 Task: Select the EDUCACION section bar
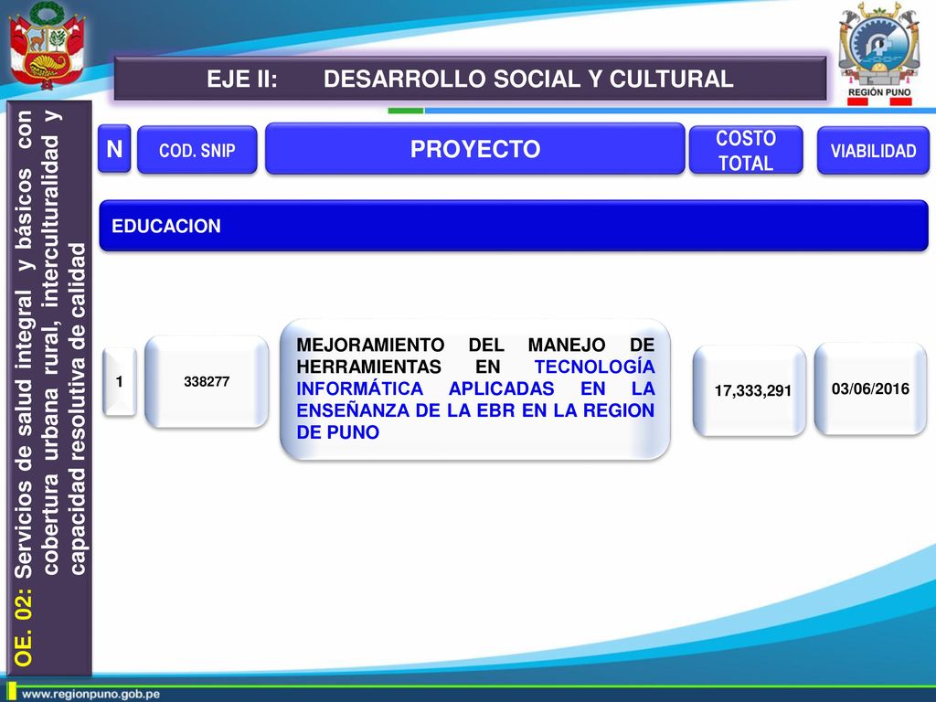point(514,226)
